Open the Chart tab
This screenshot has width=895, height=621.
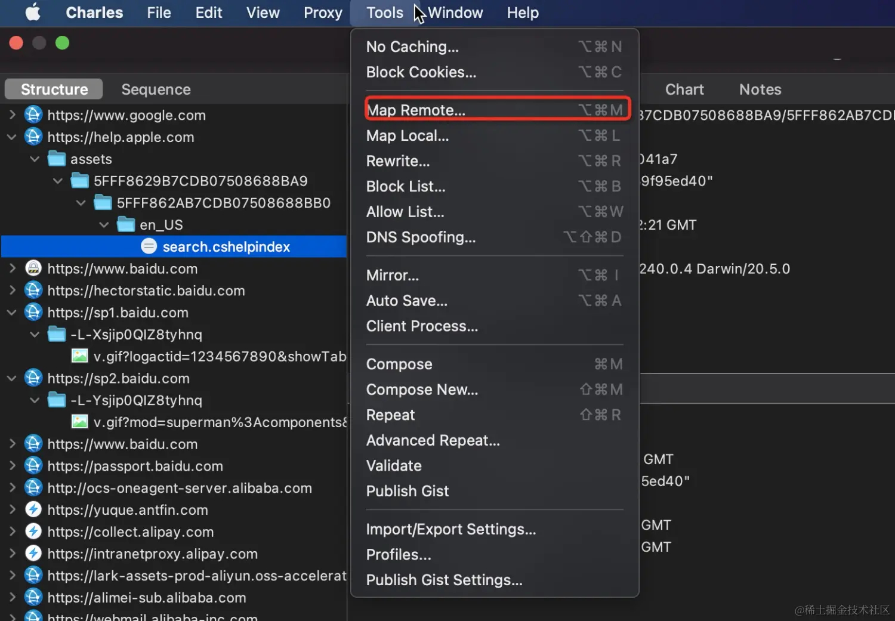[684, 89]
